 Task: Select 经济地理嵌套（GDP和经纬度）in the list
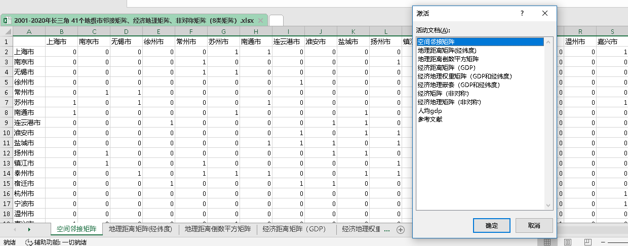pyautogui.click(x=480, y=85)
